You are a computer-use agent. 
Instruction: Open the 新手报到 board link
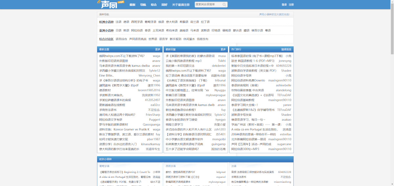175,39
